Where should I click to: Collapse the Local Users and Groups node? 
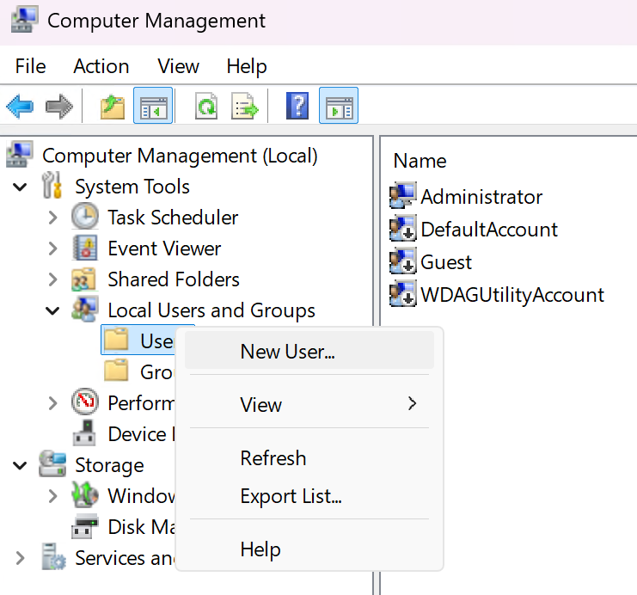coord(52,310)
